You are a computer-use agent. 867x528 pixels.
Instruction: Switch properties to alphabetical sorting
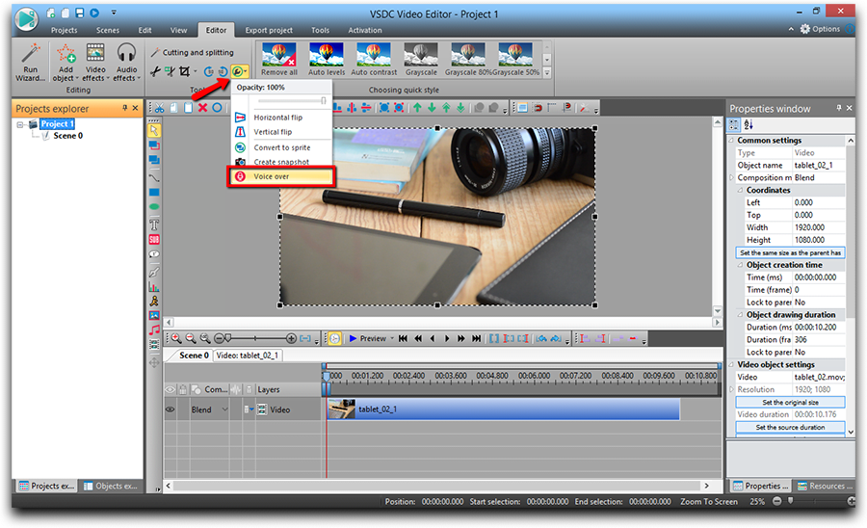[x=749, y=125]
